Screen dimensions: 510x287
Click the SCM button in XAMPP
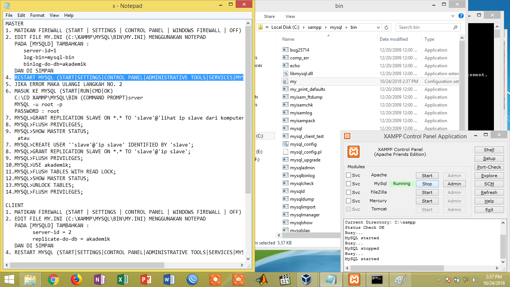(x=489, y=184)
